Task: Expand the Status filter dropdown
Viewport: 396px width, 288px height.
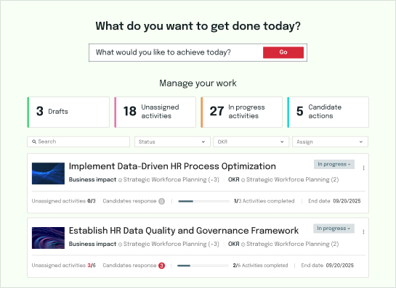Action: (x=172, y=141)
